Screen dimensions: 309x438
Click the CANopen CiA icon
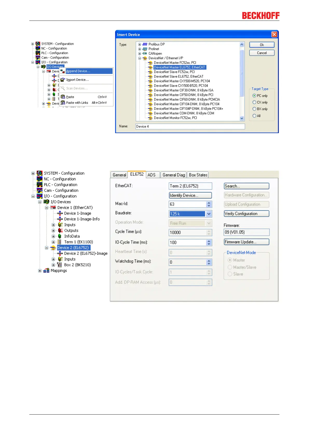pyautogui.click(x=145, y=54)
